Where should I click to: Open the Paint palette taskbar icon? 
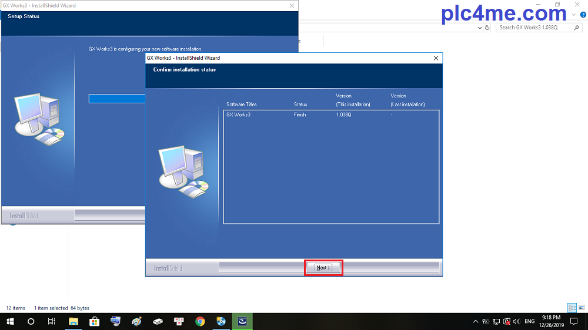(136, 321)
